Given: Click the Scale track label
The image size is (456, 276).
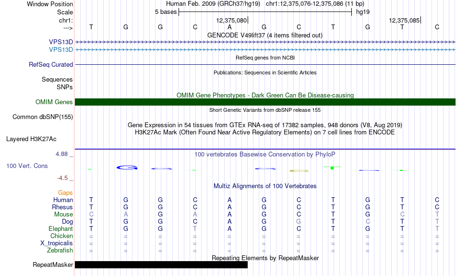Looking at the screenshot, I should tap(65, 12).
